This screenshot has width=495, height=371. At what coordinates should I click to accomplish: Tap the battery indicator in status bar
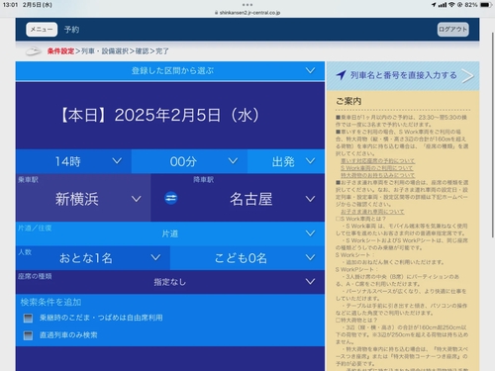point(485,5)
